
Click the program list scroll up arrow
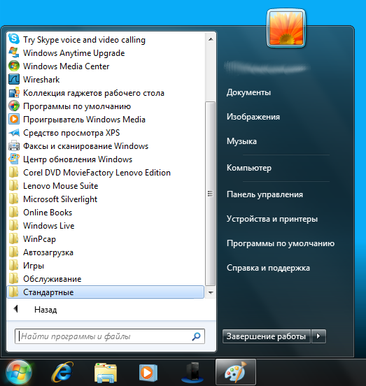click(211, 39)
